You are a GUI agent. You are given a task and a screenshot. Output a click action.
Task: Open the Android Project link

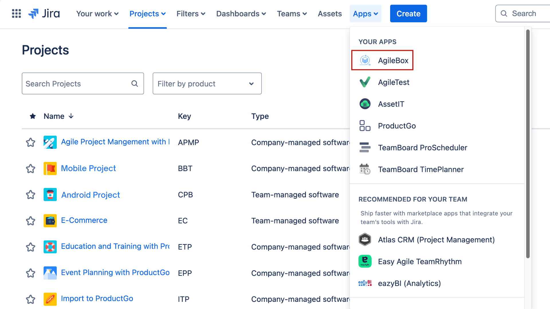tap(91, 195)
